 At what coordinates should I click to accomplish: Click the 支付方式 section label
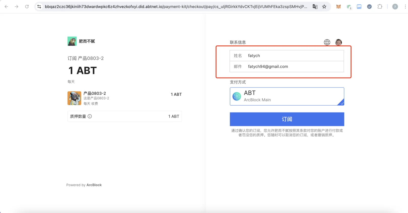238,82
